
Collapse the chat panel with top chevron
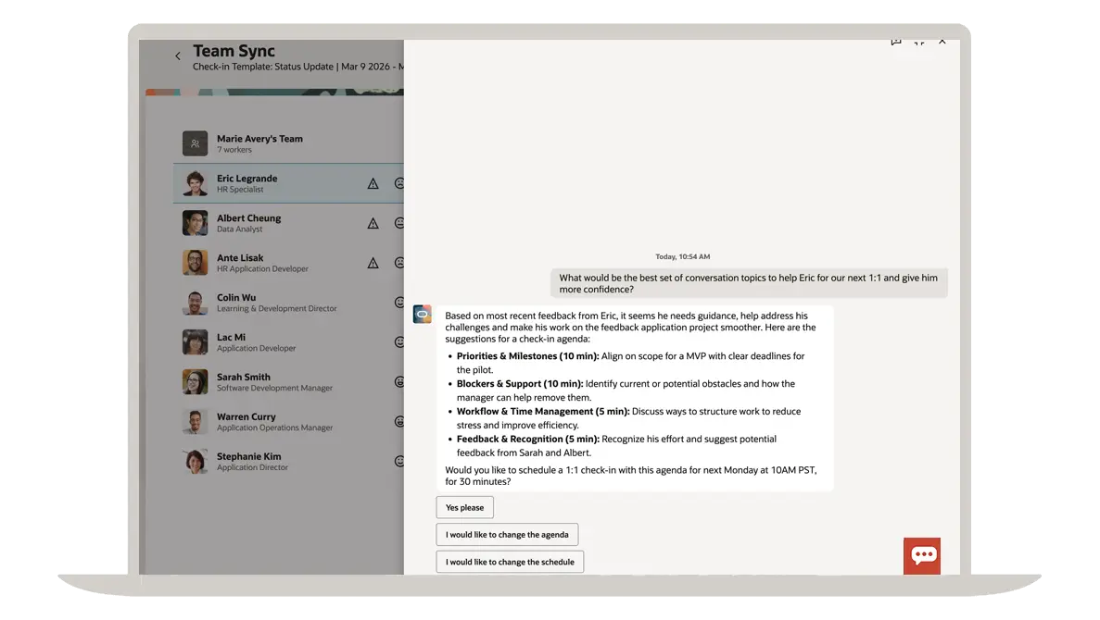coord(942,42)
